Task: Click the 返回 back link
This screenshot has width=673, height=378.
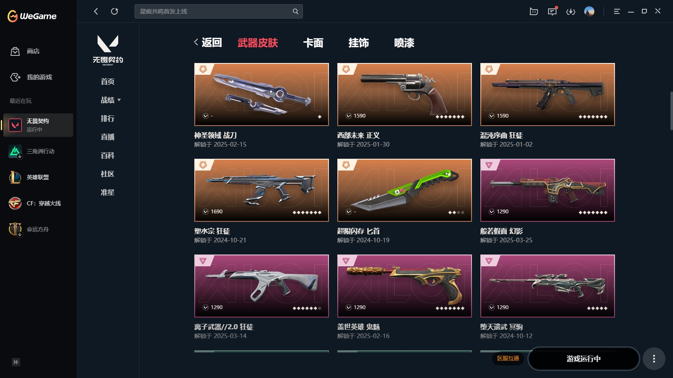Action: point(208,42)
